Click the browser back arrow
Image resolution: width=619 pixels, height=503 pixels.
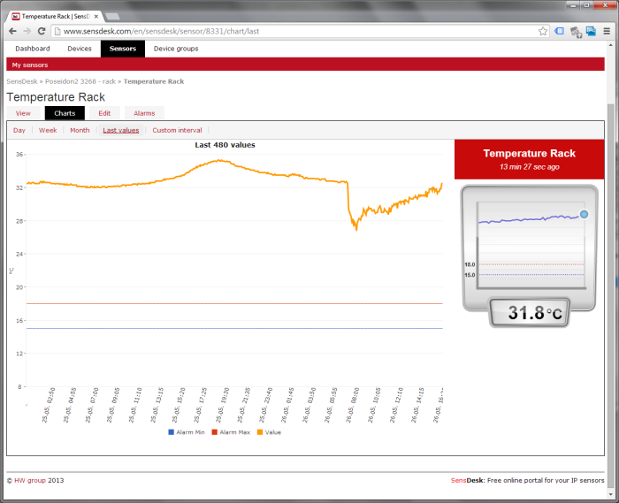pyautogui.click(x=13, y=31)
